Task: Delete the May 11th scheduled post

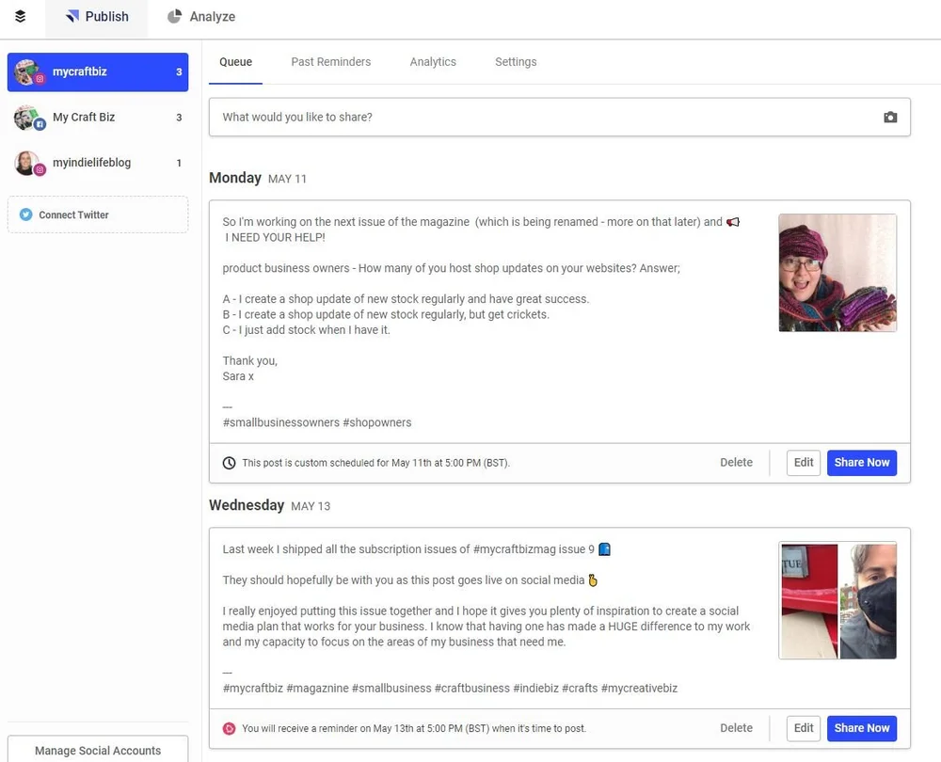Action: point(737,463)
